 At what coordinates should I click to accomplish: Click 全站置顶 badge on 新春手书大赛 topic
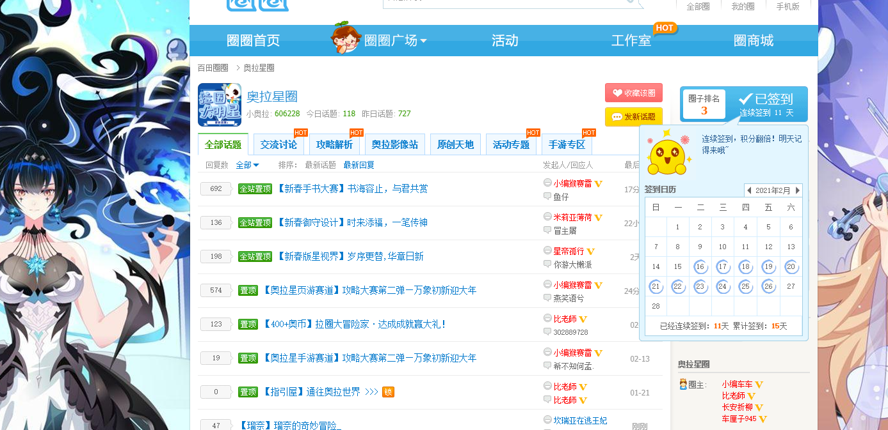coord(255,189)
